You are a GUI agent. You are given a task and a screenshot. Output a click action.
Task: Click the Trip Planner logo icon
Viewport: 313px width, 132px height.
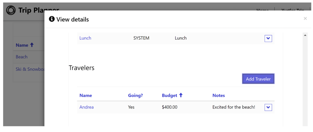11,10
